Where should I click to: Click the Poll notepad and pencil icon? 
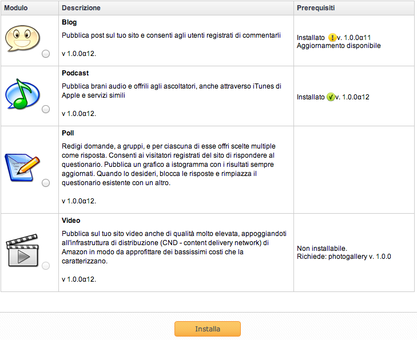(x=22, y=167)
